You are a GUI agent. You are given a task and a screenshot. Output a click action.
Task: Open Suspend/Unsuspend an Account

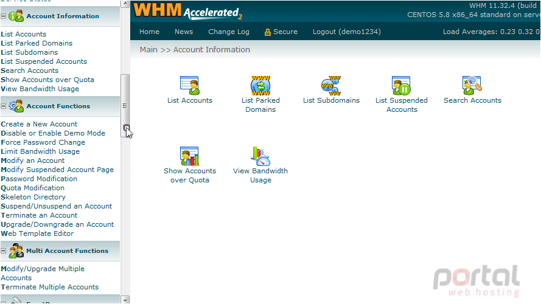coord(56,206)
